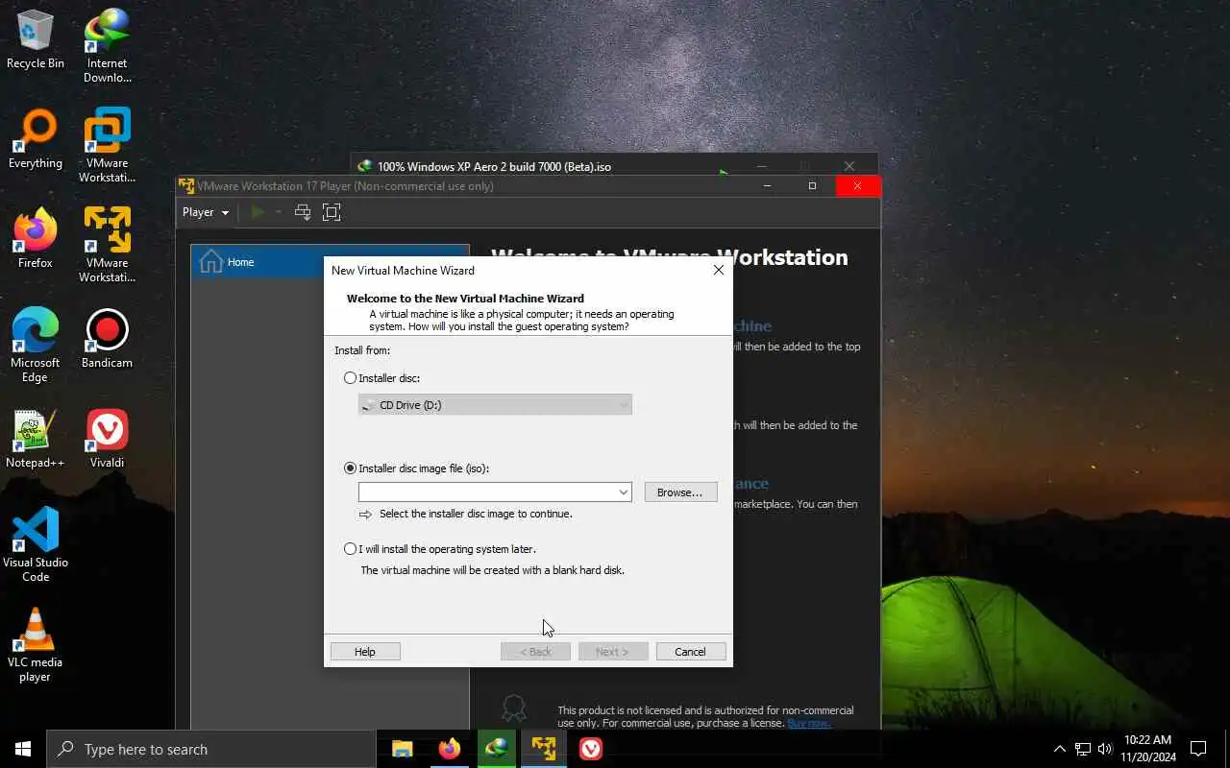The width and height of the screenshot is (1230, 768).
Task: Open VMware Workstation Player desktop icon
Action: pos(107,245)
